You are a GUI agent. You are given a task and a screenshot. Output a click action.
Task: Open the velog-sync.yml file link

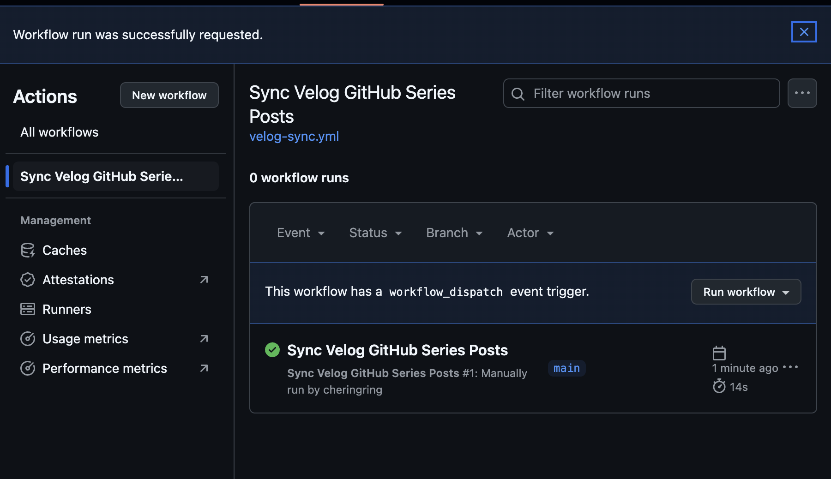point(294,137)
